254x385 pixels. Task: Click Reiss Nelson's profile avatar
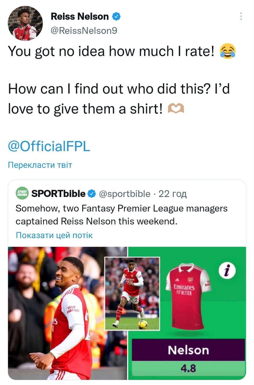tap(25, 23)
